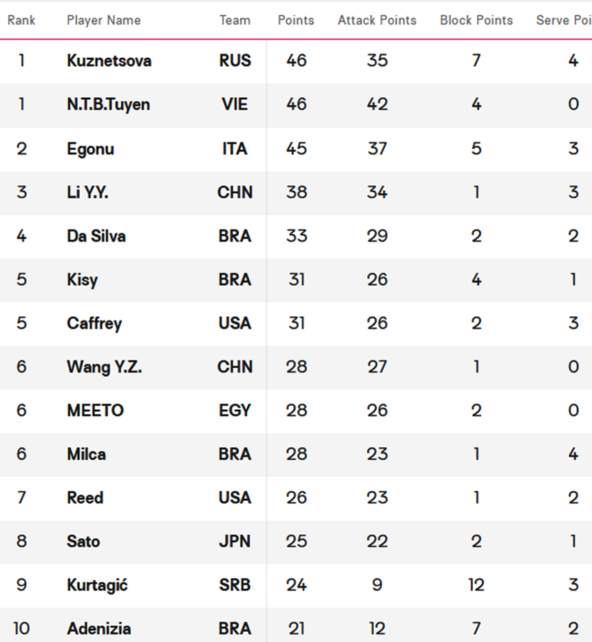Click the Serve Points column header
Image resolution: width=592 pixels, height=642 pixels.
click(563, 21)
